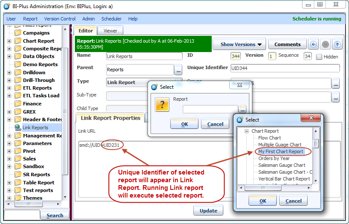Screen dimensions: 349x224
Task: Click the ellipsis button next to Parent field
Action: 179,70
